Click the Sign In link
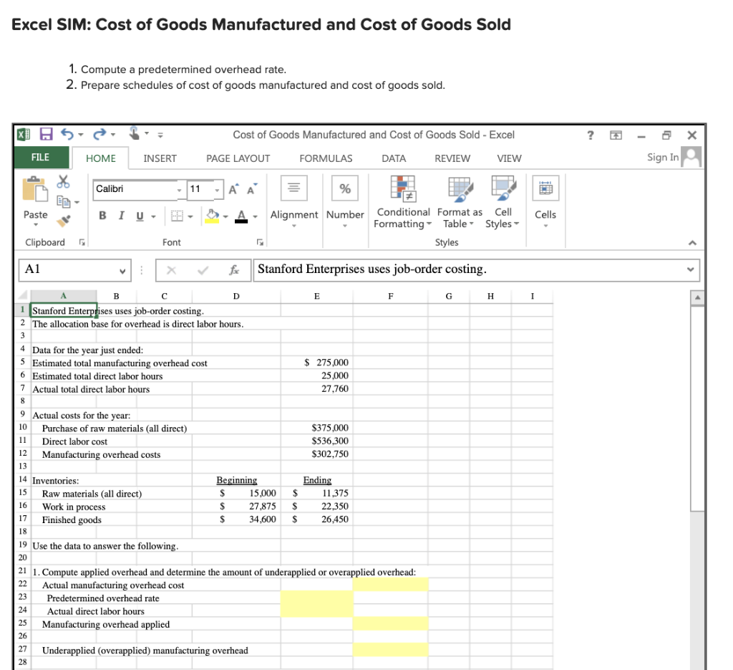The image size is (733, 670). tap(662, 157)
